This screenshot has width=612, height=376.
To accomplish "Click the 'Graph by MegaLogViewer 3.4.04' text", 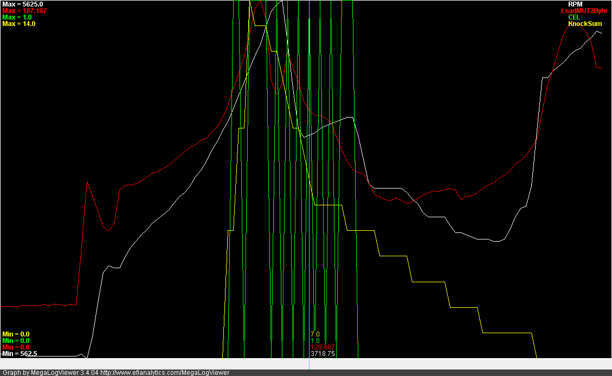I will click(x=50, y=373).
